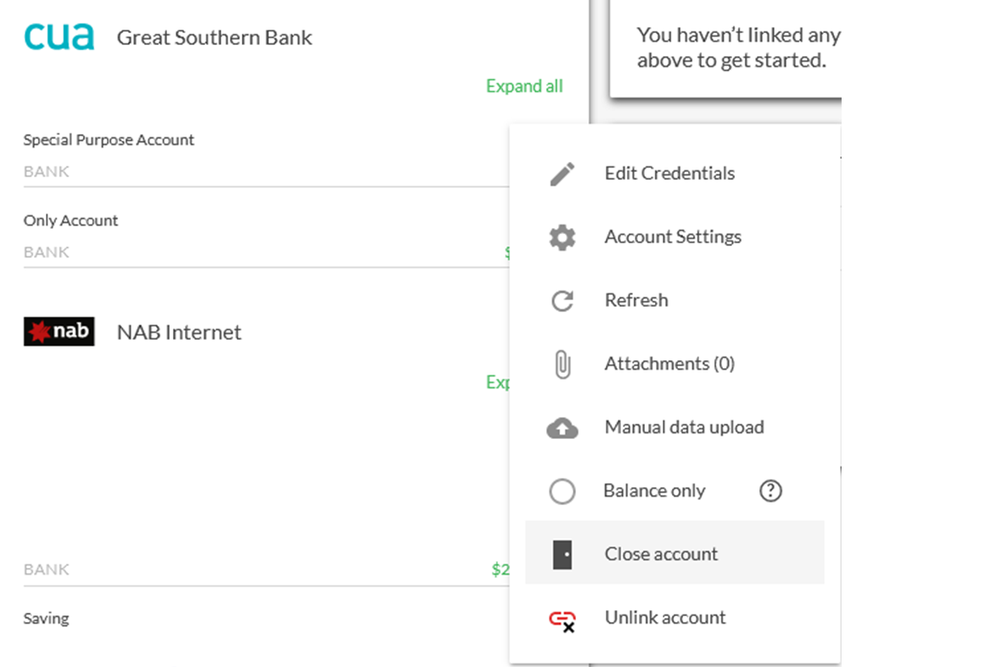Click the cloud upload icon
Image resolution: width=1002 pixels, height=667 pixels.
[x=563, y=428]
